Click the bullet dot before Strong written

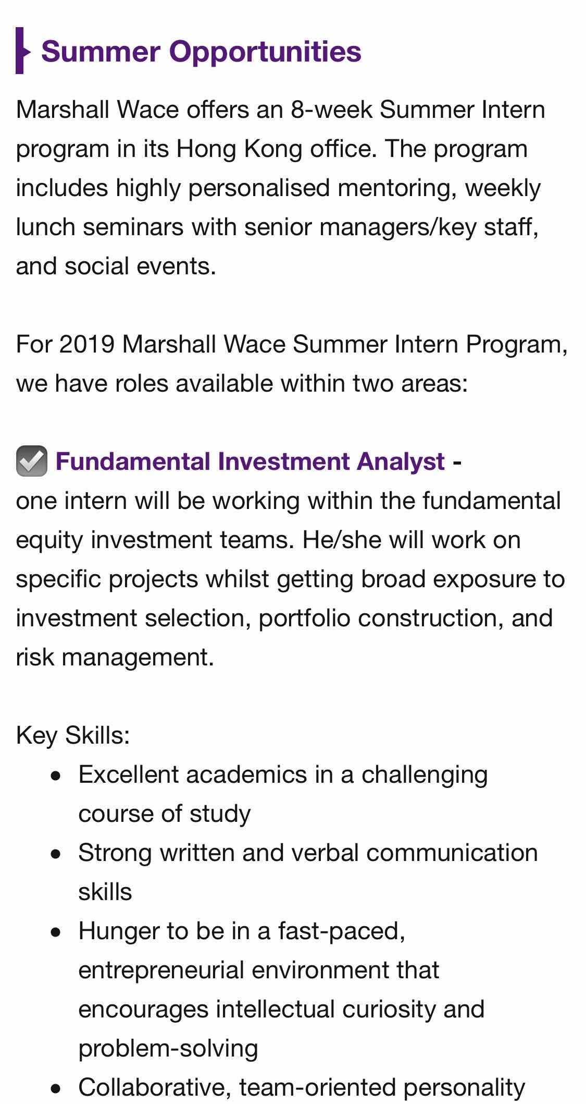point(56,854)
